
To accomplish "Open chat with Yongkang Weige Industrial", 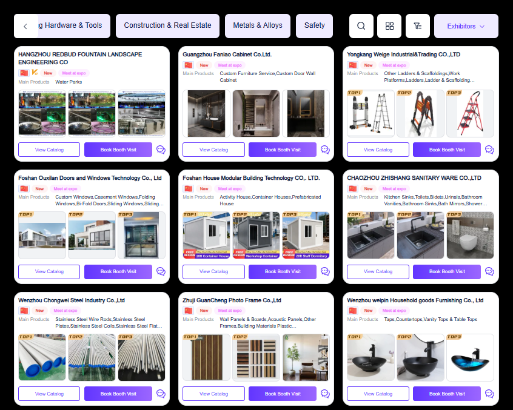I will [489, 150].
